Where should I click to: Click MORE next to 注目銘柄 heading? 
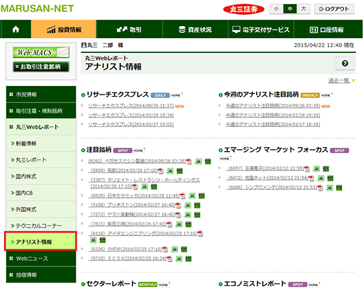138,150
